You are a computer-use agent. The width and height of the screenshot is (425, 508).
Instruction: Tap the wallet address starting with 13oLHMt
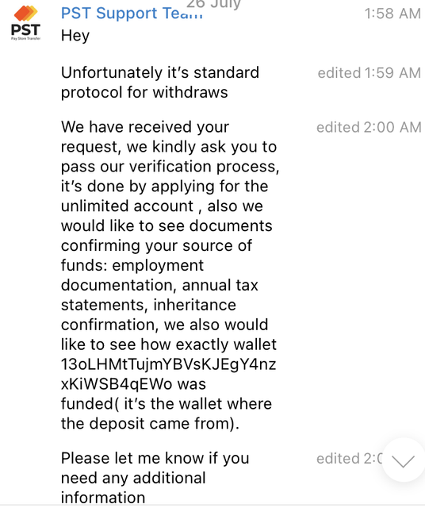pos(168,374)
